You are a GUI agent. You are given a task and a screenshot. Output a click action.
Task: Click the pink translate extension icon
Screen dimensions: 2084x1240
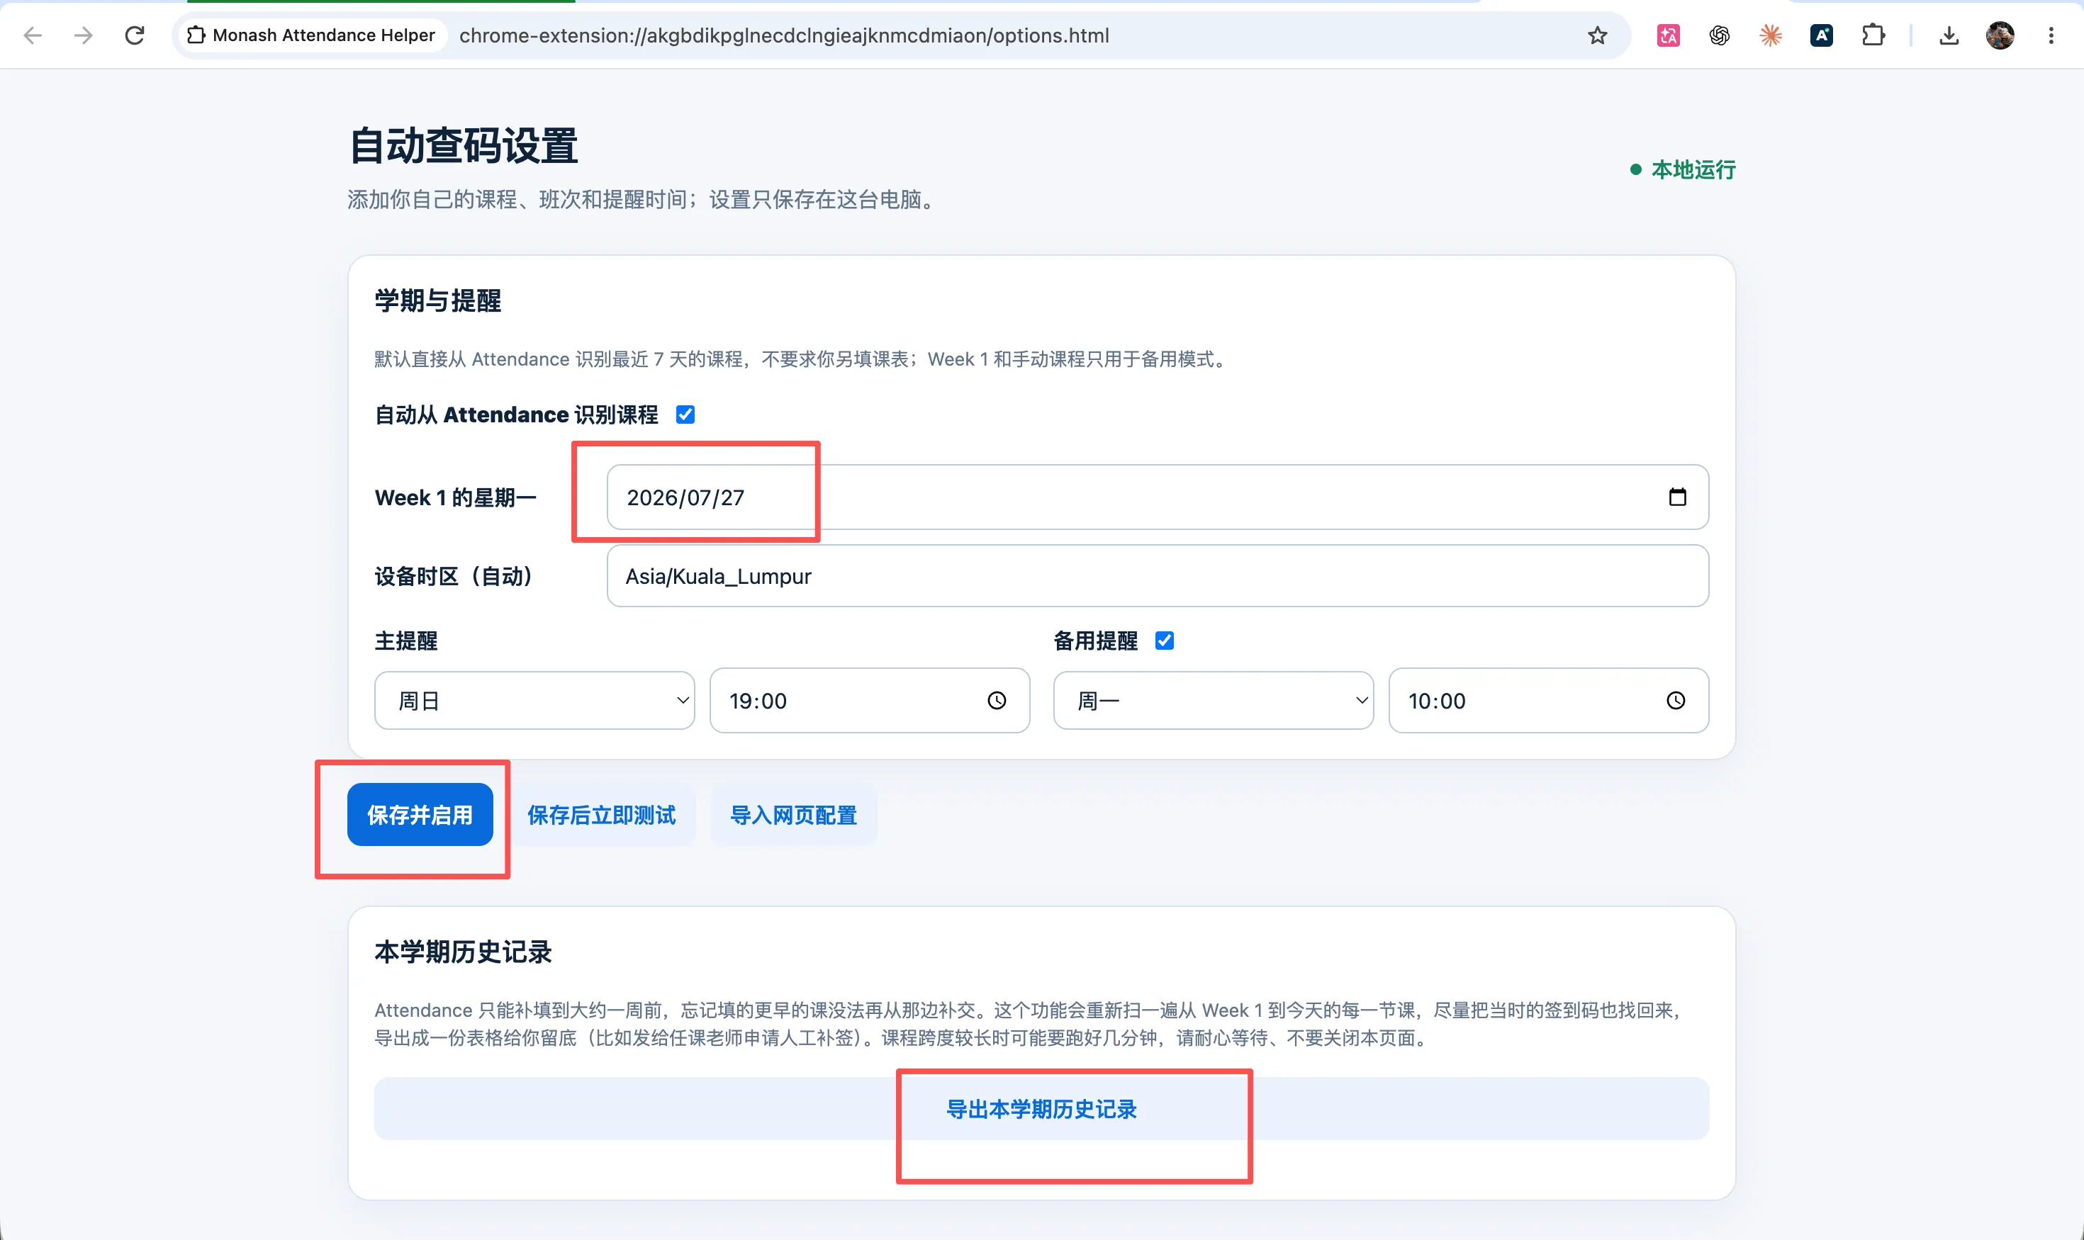[x=1668, y=35]
